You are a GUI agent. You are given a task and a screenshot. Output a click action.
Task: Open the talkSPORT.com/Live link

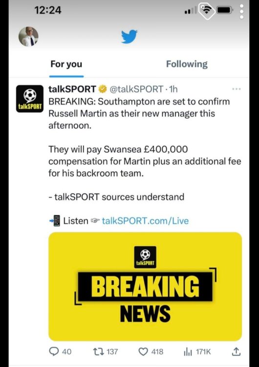pyautogui.click(x=146, y=221)
